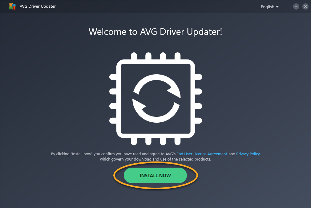Expand the English language dropdown
Screen dimensions: 311x208
pos(269,7)
